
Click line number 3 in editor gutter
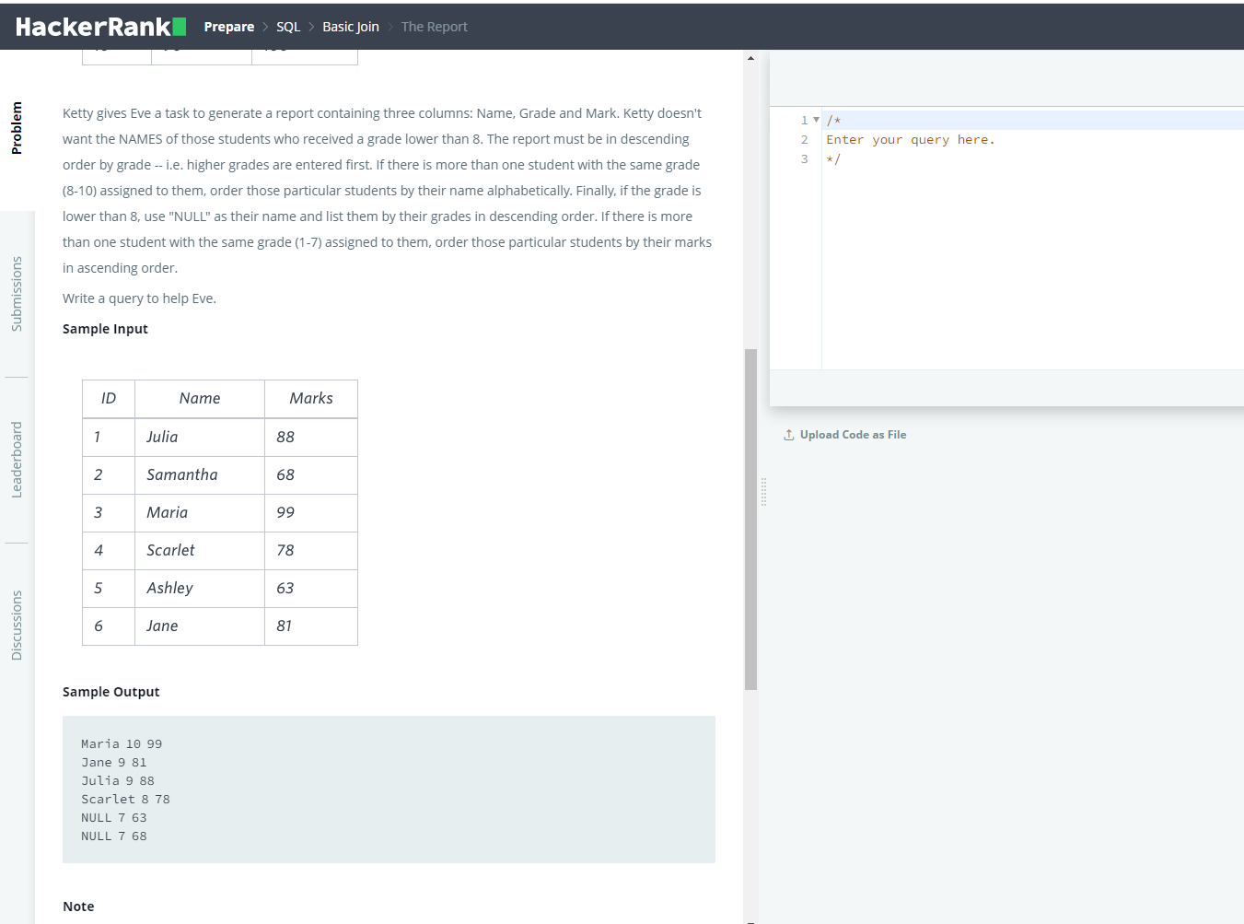pos(804,159)
